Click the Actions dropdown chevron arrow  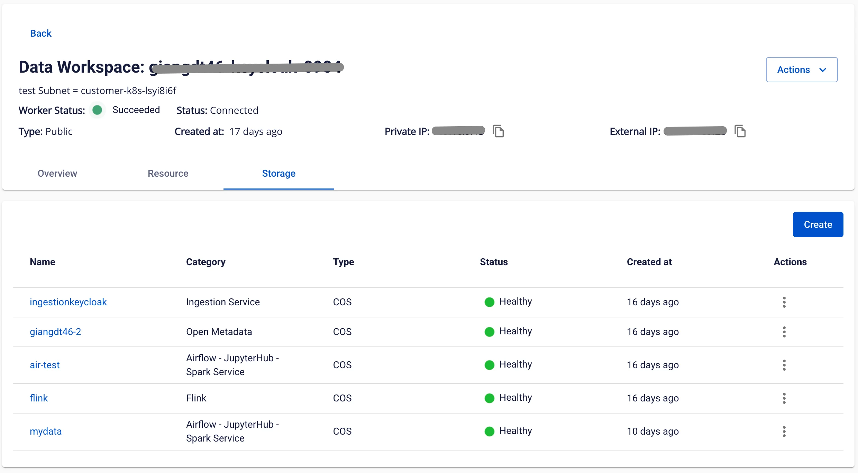pos(823,70)
